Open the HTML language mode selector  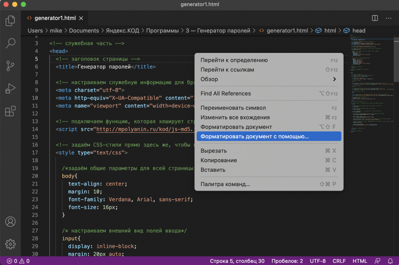(359, 261)
